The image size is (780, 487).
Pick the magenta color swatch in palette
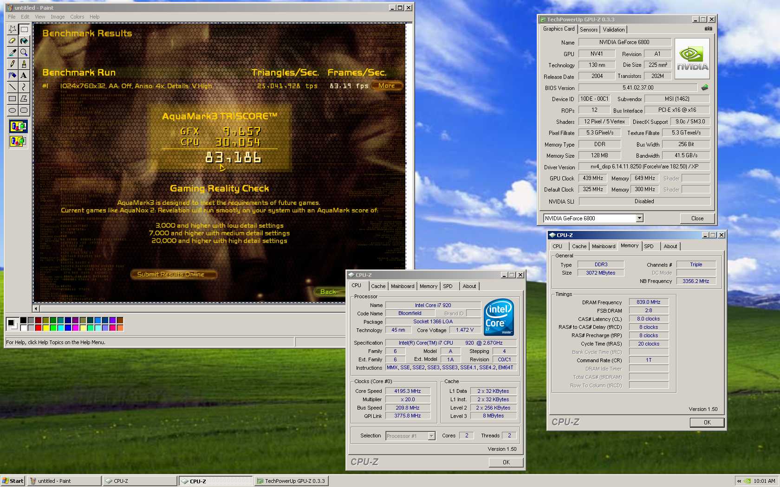[x=75, y=327]
